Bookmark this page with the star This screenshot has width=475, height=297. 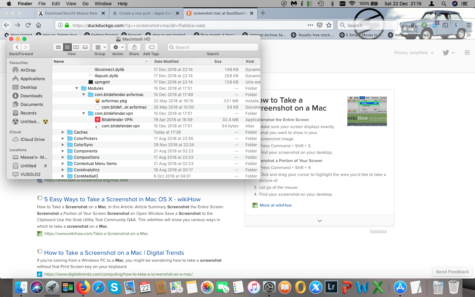(x=329, y=25)
